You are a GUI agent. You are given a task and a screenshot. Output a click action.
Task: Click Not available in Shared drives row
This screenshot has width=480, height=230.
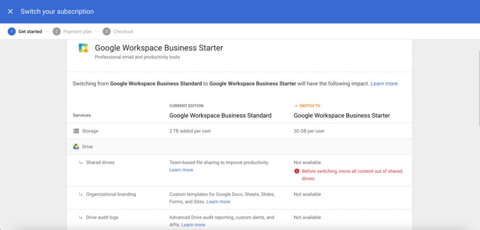307,163
